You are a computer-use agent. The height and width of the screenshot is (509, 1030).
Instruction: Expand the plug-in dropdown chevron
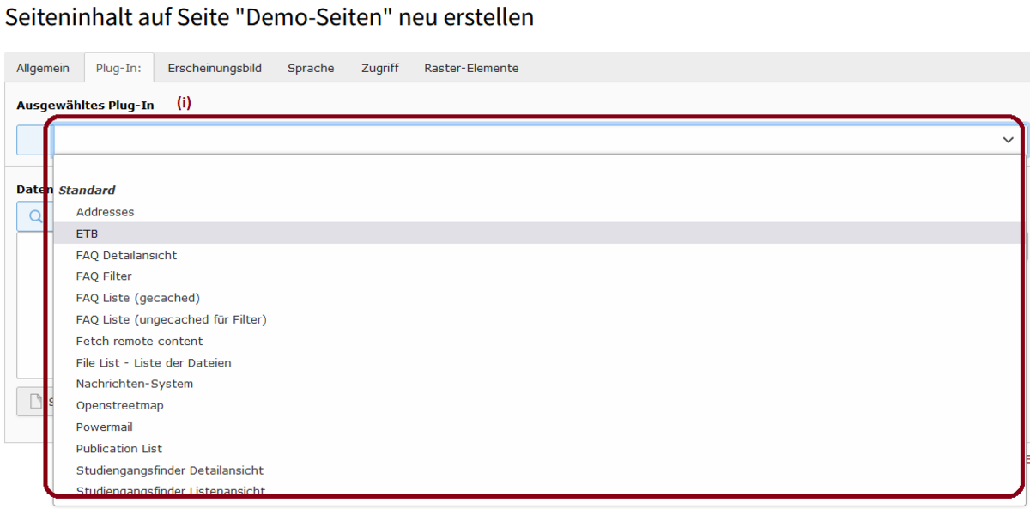(1008, 140)
